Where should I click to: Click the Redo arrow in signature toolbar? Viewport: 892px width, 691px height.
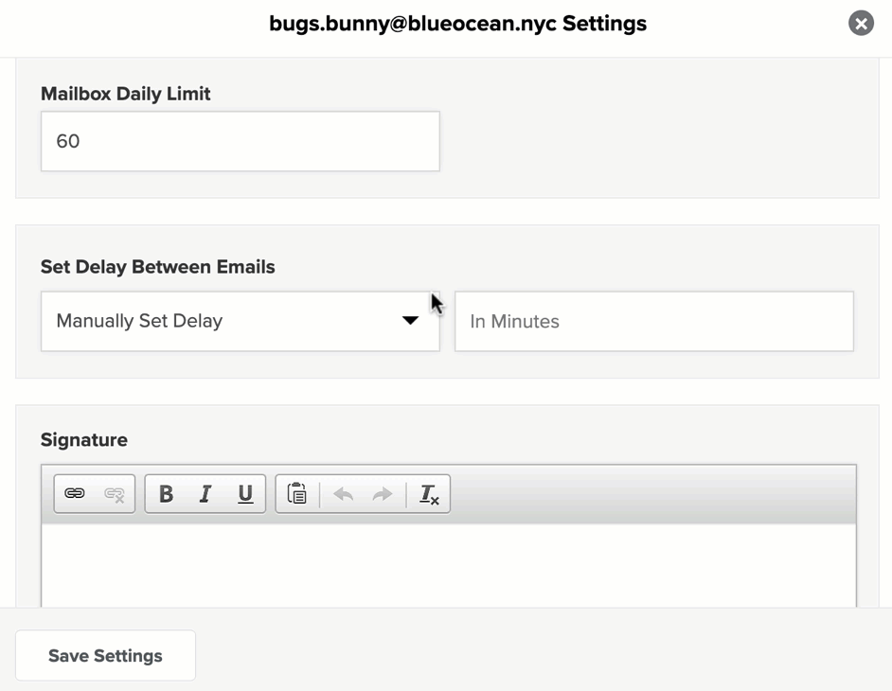coord(383,494)
